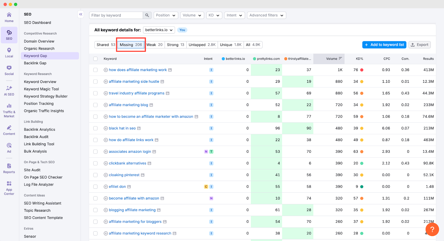Expand the Position filter dropdown
Image resolution: width=444 pixels, height=241 pixels.
[x=166, y=15]
